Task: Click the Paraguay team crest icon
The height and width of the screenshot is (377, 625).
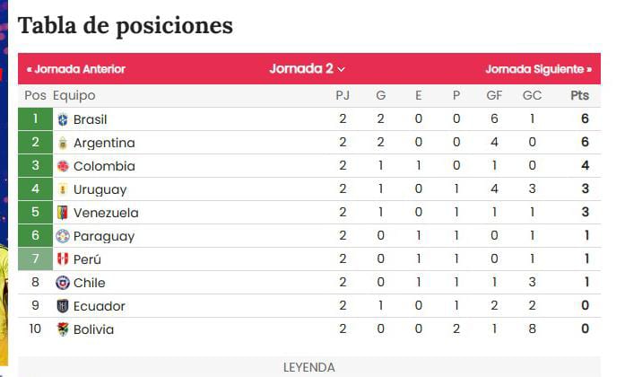Action: (63, 236)
